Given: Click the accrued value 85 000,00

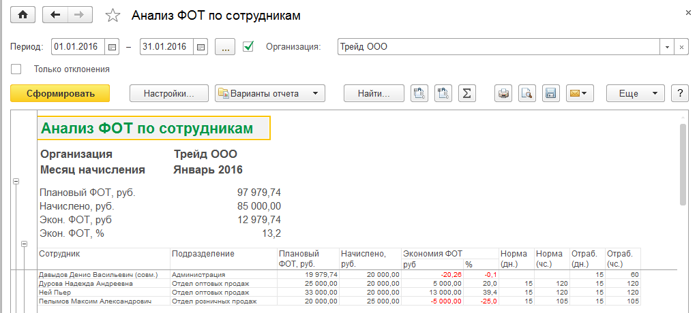Looking at the screenshot, I should [x=259, y=206].
